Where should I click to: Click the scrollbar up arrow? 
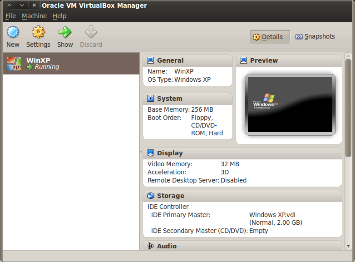coord(348,56)
